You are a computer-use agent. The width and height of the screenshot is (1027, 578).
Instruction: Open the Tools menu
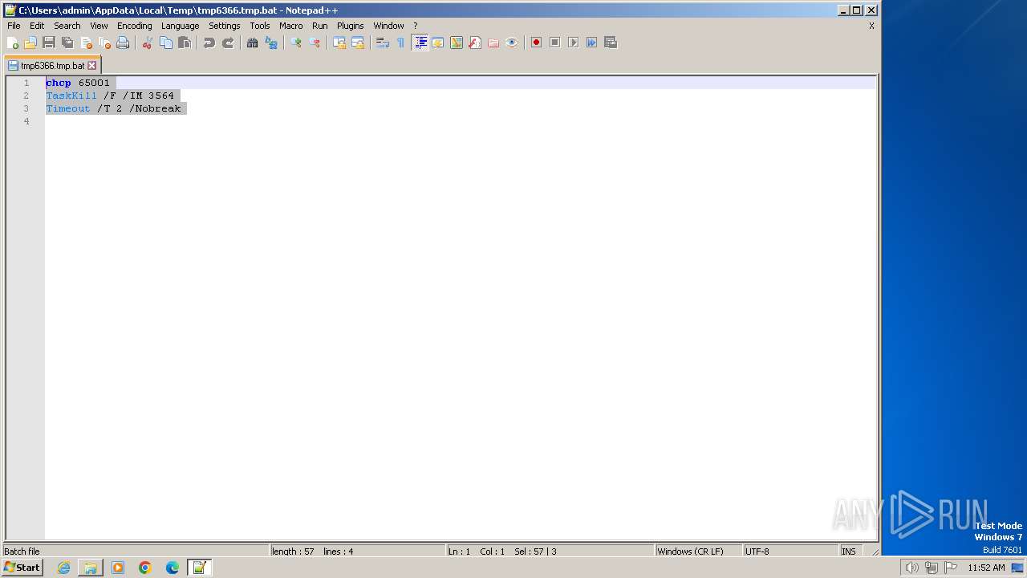tap(260, 26)
